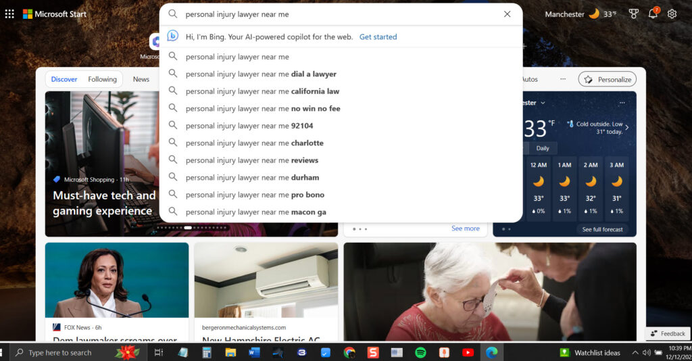This screenshot has height=361, width=692.
Task: Open the rewards trophy icon
Action: tap(634, 14)
